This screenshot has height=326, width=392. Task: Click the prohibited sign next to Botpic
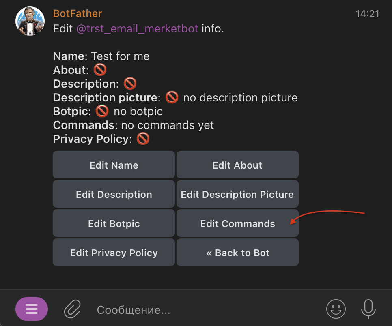pos(102,112)
